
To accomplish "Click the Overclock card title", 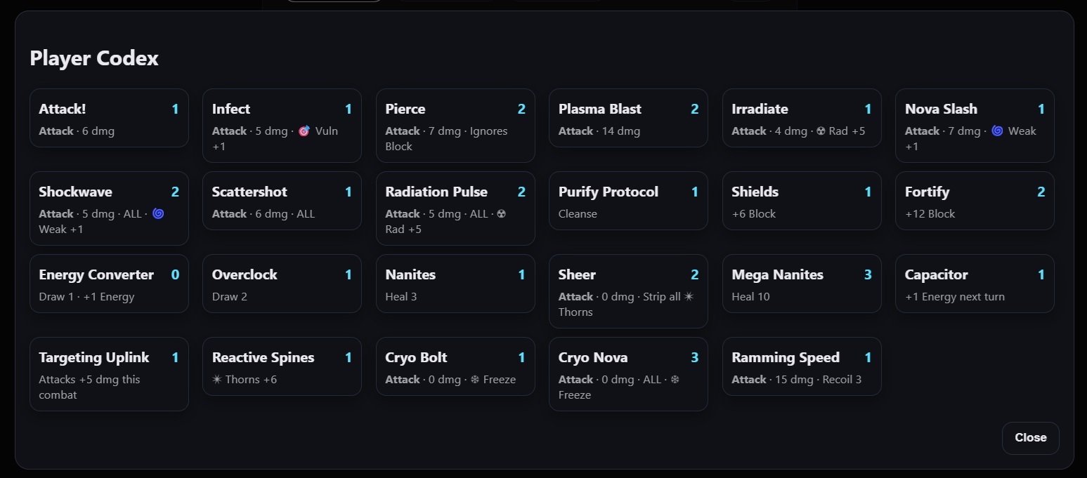I will coord(245,275).
